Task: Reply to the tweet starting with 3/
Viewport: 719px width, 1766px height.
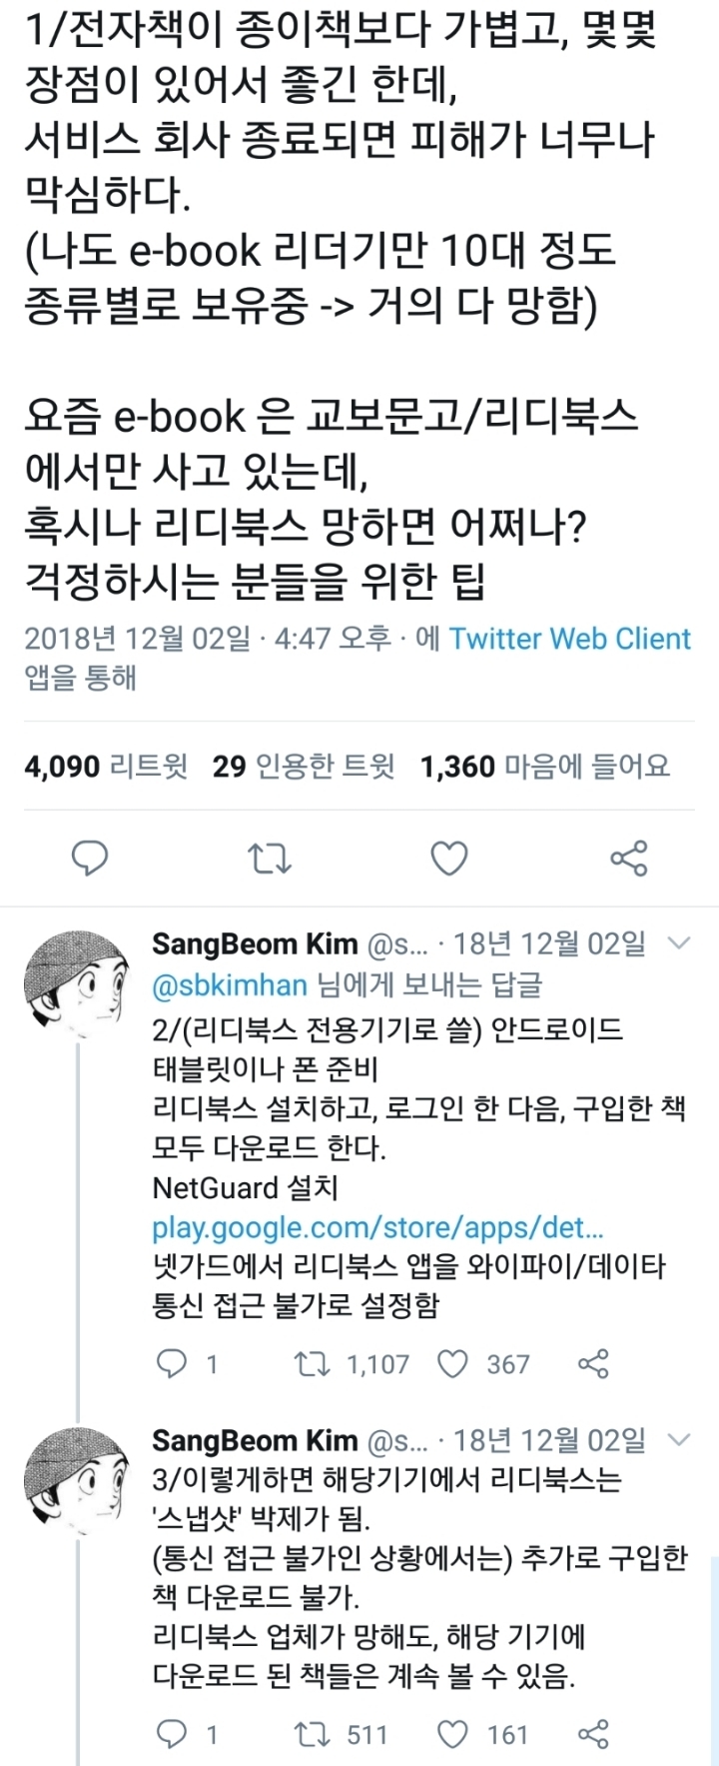Action: click(x=174, y=1734)
